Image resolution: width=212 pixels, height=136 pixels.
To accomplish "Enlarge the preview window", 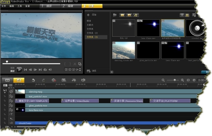I will [x=80, y=64].
